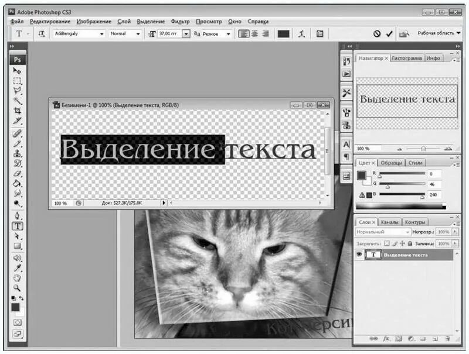Toggle lock all padlock icon
Image resolution: width=469 pixels, height=354 pixels.
pyautogui.click(x=410, y=243)
